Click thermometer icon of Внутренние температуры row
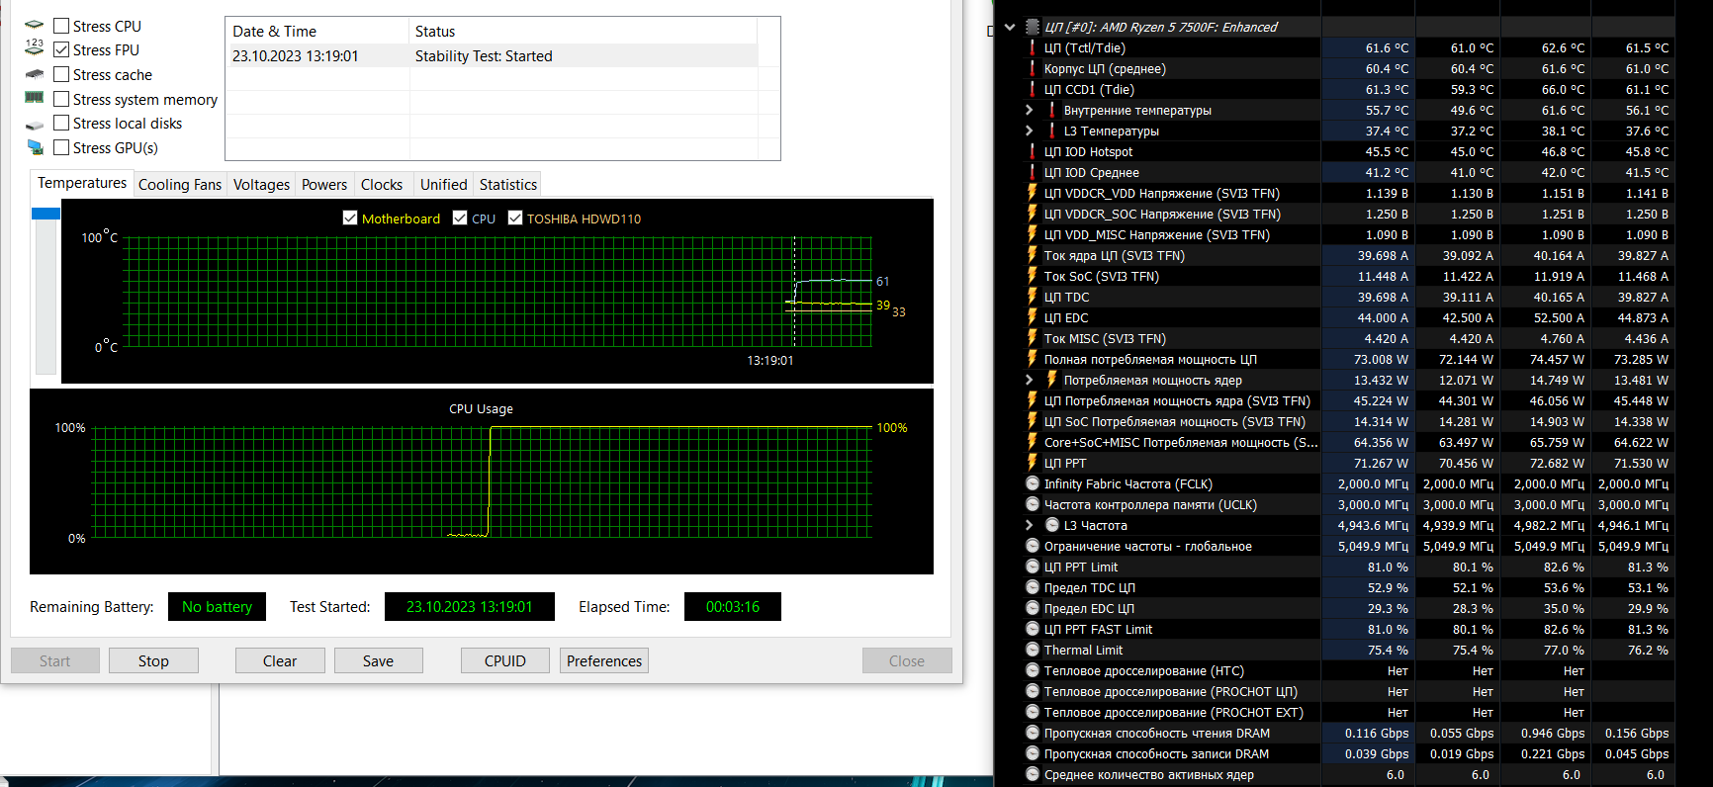 [1052, 110]
